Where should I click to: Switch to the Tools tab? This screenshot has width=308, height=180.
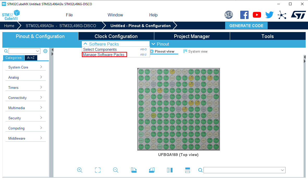click(x=268, y=36)
